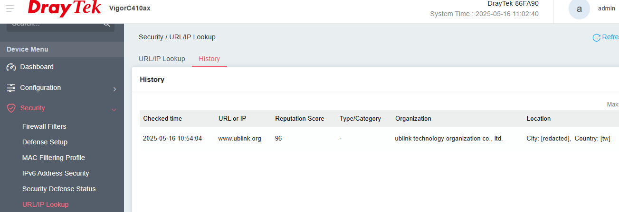This screenshot has width=619, height=212.
Task: Go to MAC Filtering Profile
Action: (53, 158)
